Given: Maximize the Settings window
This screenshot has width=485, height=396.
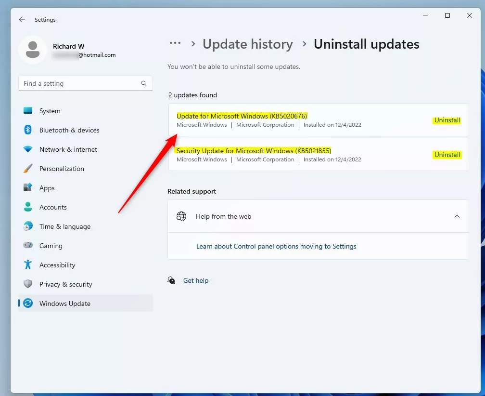Looking at the screenshot, I should tap(447, 15).
